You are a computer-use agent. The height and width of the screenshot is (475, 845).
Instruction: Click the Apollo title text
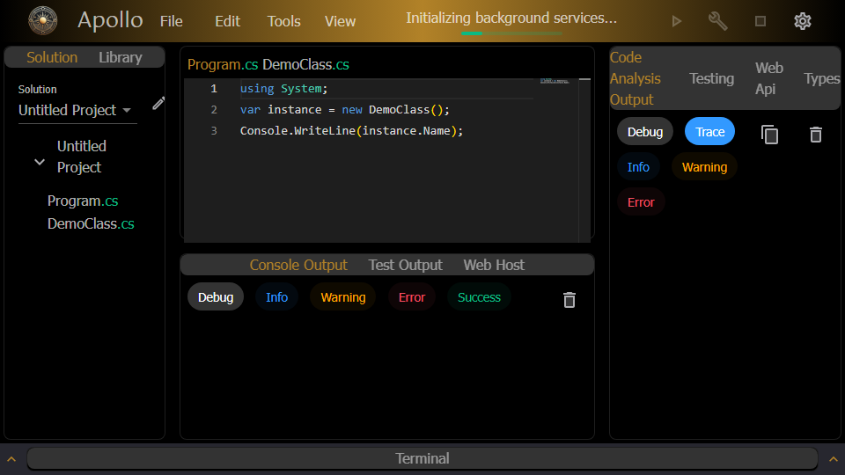point(110,20)
